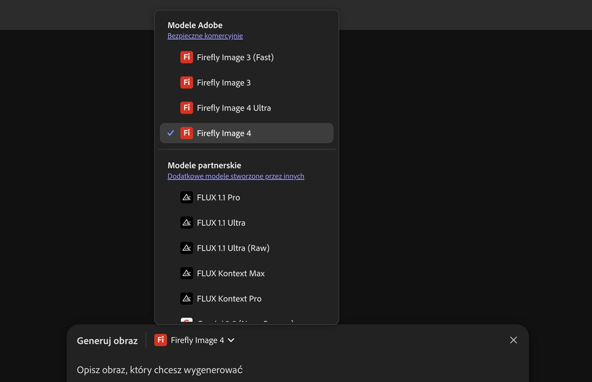592x382 pixels.
Task: Click the checkmark on Firefly Image 4
Action: (171, 133)
